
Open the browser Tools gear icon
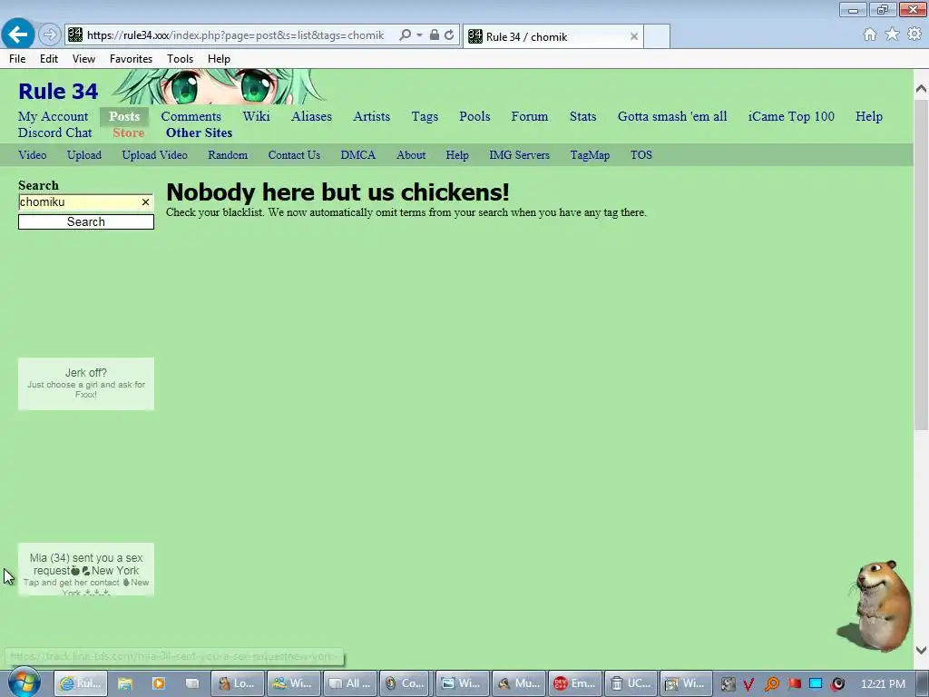pyautogui.click(x=914, y=34)
